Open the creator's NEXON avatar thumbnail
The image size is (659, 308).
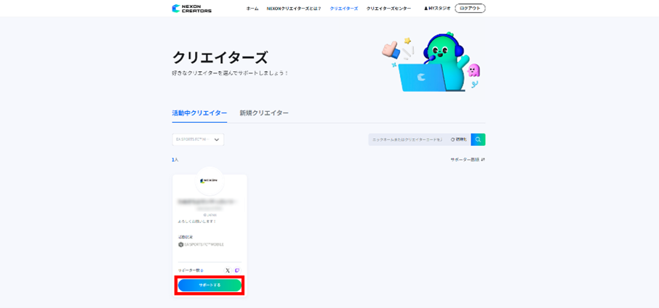click(x=209, y=181)
